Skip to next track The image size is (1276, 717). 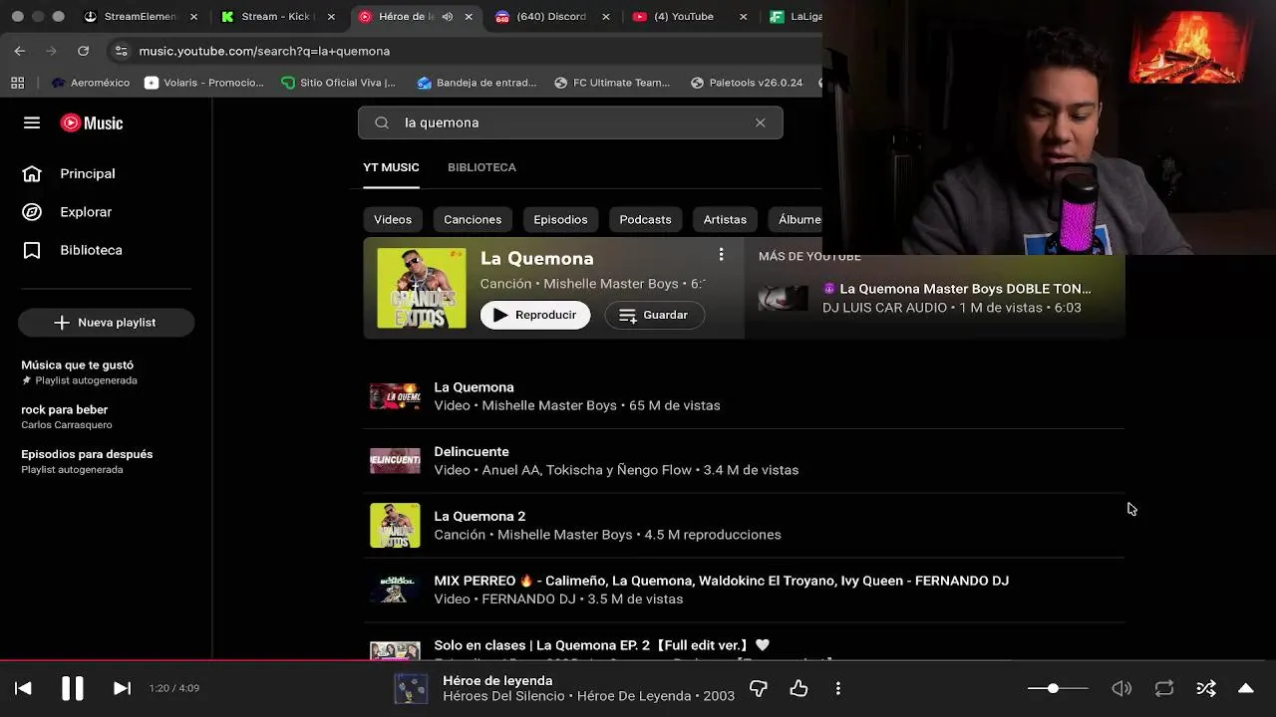coord(122,688)
